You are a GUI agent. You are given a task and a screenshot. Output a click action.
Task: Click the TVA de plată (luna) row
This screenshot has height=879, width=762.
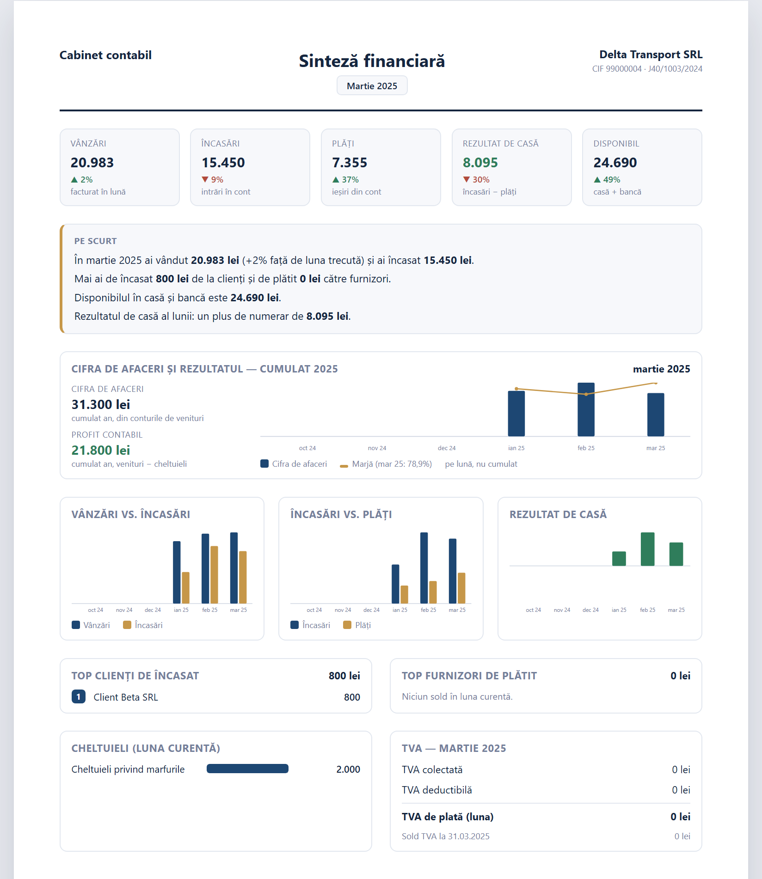(546, 817)
